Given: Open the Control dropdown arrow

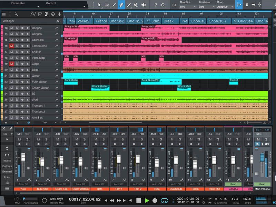Looking at the screenshot, I should click(x=85, y=7).
